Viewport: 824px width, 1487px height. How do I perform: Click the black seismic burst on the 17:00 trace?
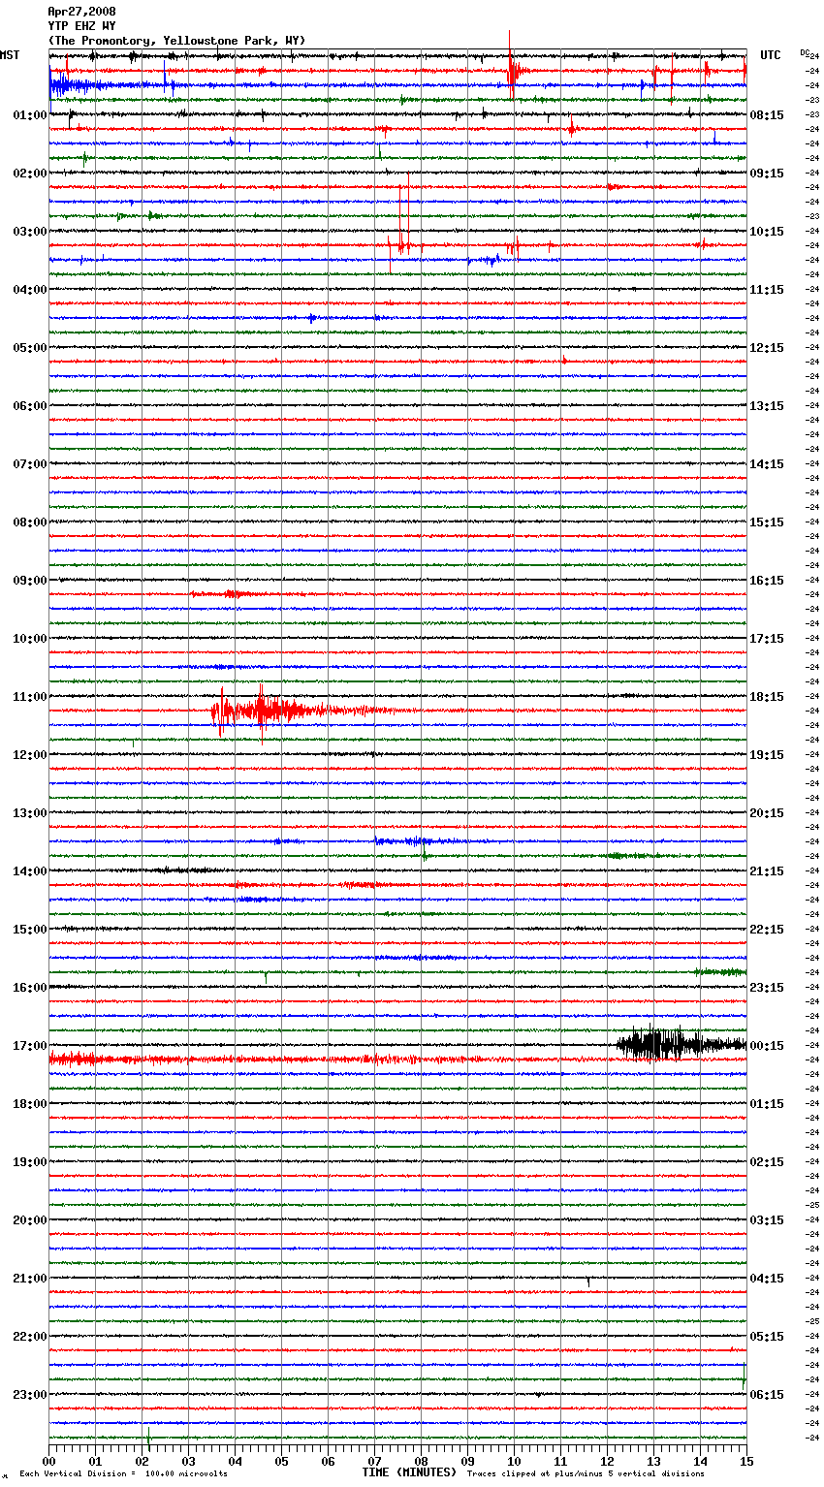(681, 1045)
